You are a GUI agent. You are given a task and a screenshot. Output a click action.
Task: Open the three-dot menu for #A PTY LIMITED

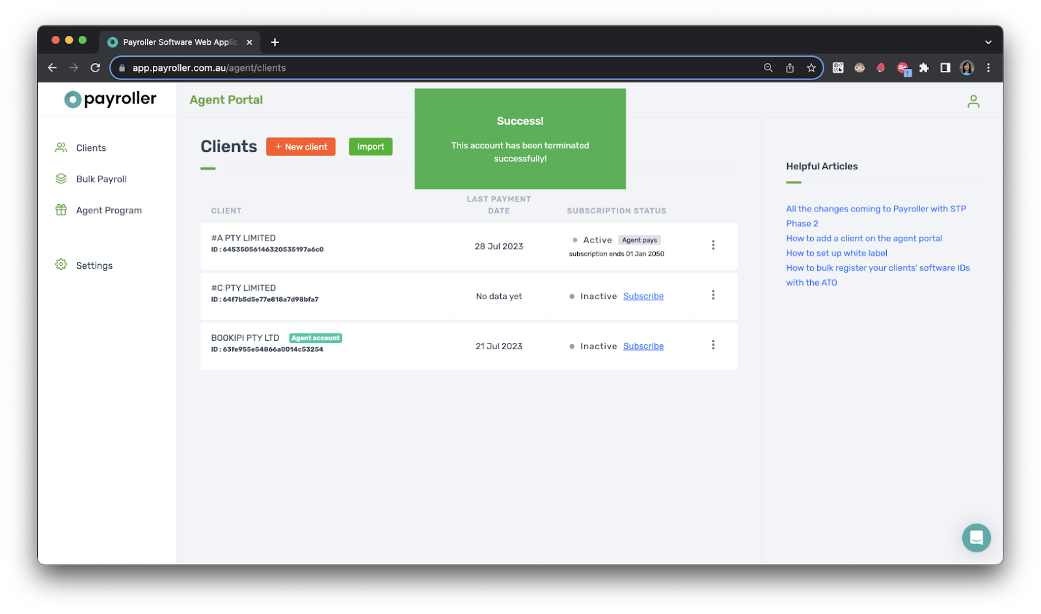[713, 245]
